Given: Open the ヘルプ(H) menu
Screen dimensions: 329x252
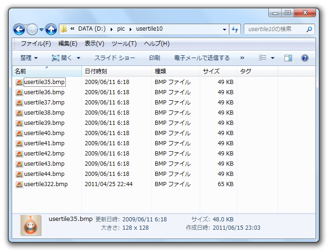Looking at the screenshot, I should click(x=157, y=44).
